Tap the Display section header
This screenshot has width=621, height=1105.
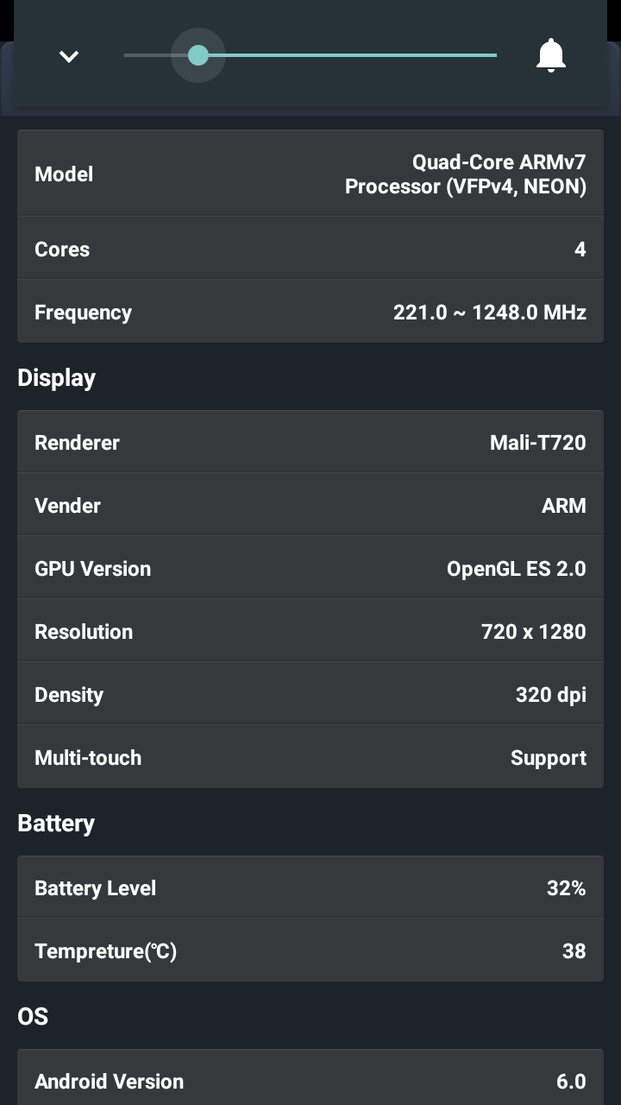[x=57, y=378]
